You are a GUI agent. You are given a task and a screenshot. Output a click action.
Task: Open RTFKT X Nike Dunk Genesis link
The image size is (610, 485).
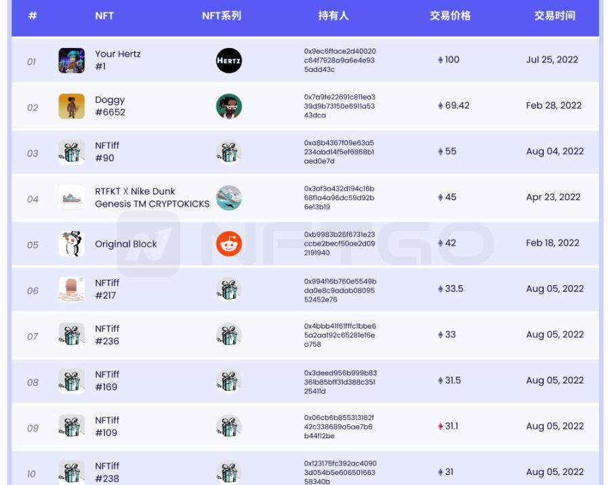click(x=152, y=198)
